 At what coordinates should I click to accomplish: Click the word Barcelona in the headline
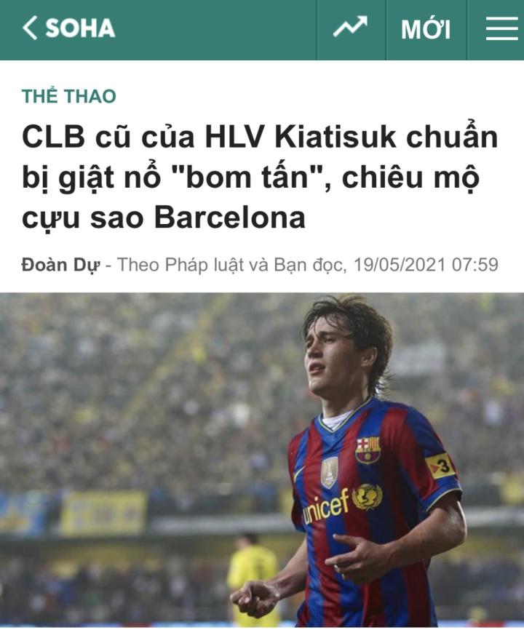coord(230,218)
